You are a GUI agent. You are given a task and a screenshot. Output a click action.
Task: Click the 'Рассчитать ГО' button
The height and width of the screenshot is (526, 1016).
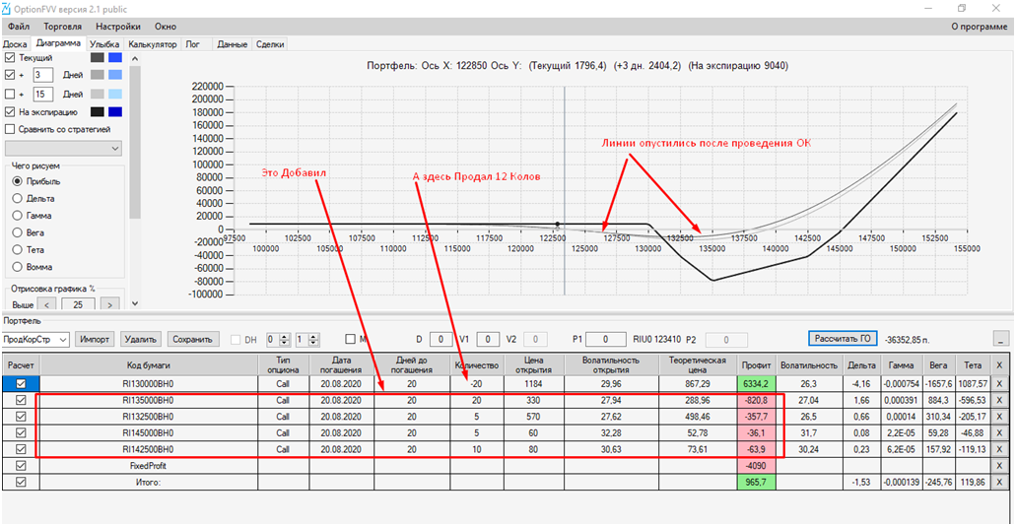(843, 338)
